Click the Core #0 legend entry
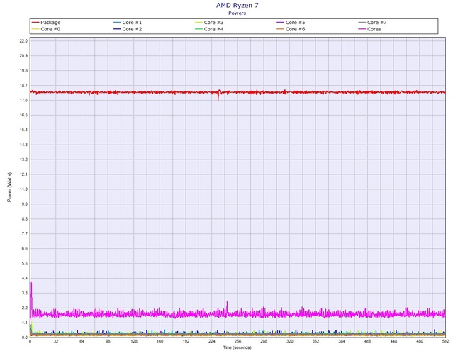The width and height of the screenshot is (475, 356). tap(46, 29)
